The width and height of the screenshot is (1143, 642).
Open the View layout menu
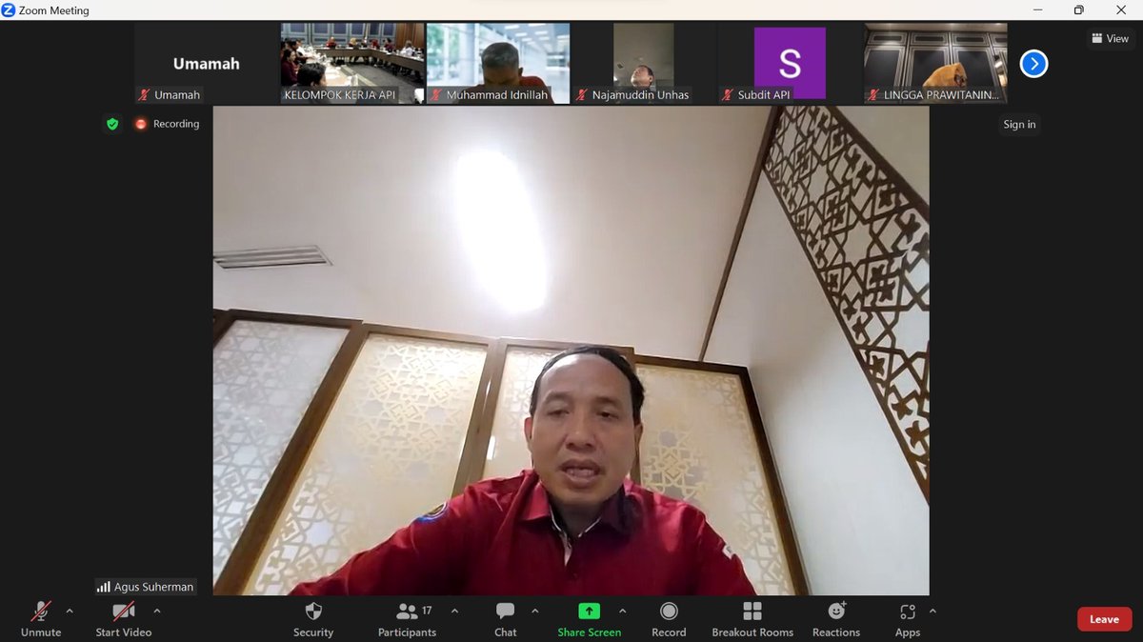click(x=1111, y=39)
